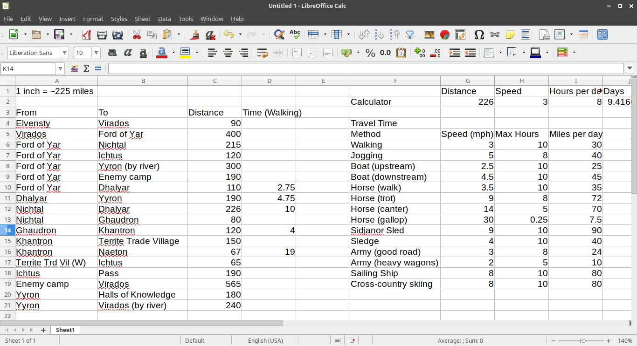Open the Format menu
The width and height of the screenshot is (637, 346).
tap(93, 19)
